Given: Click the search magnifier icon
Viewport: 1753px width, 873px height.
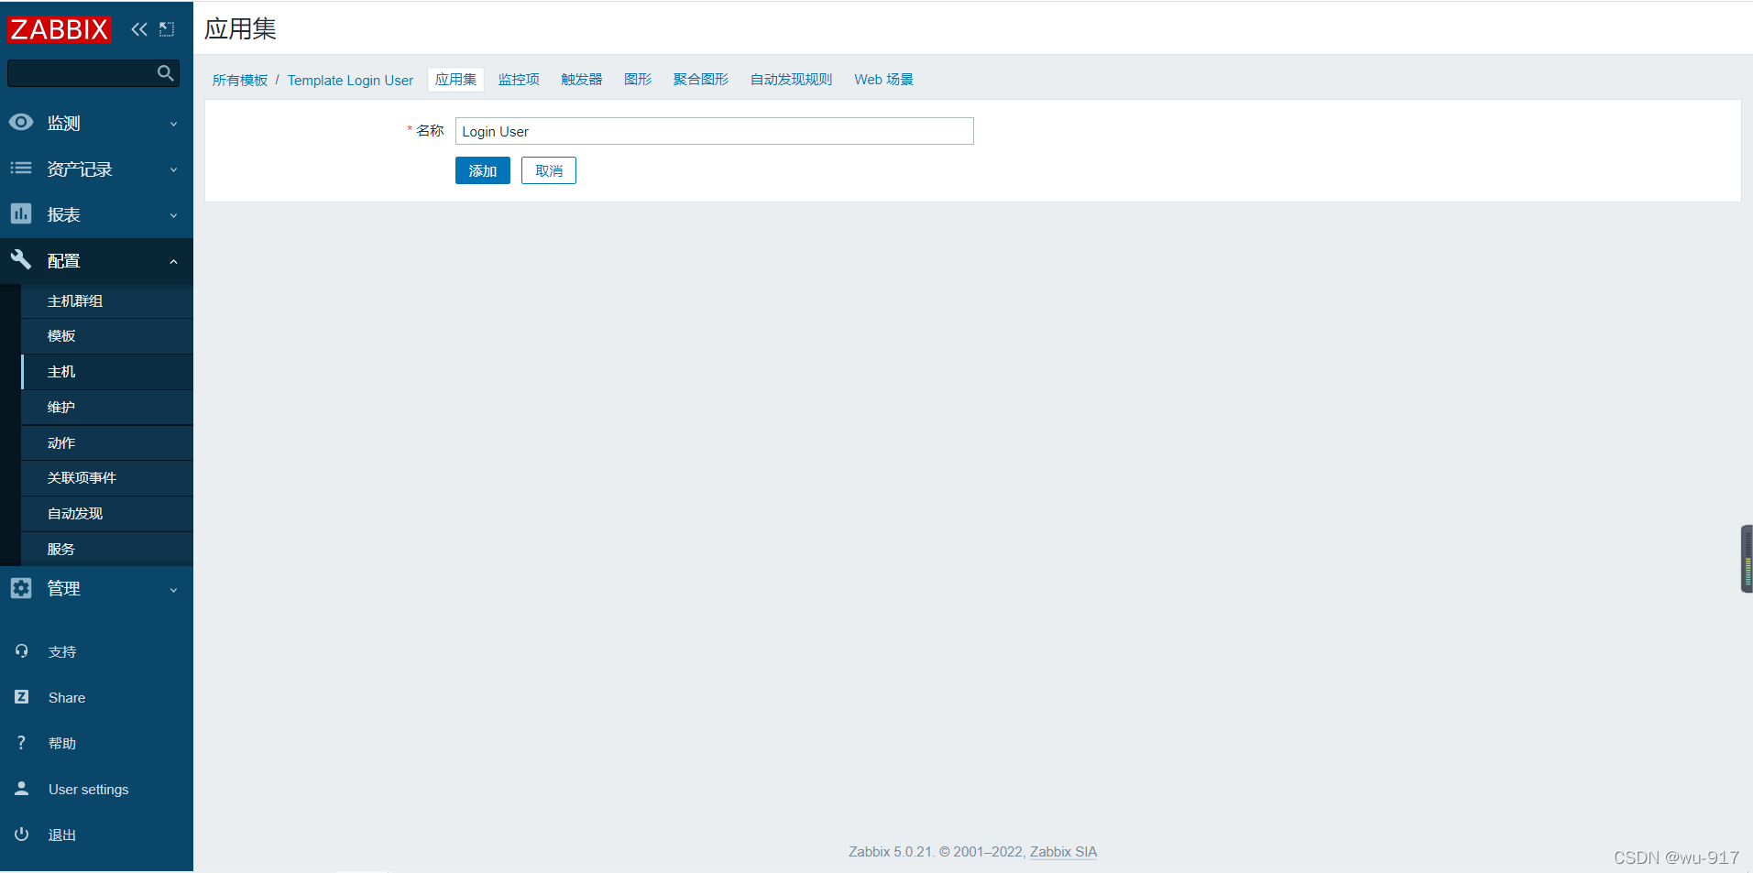Looking at the screenshot, I should click(166, 73).
